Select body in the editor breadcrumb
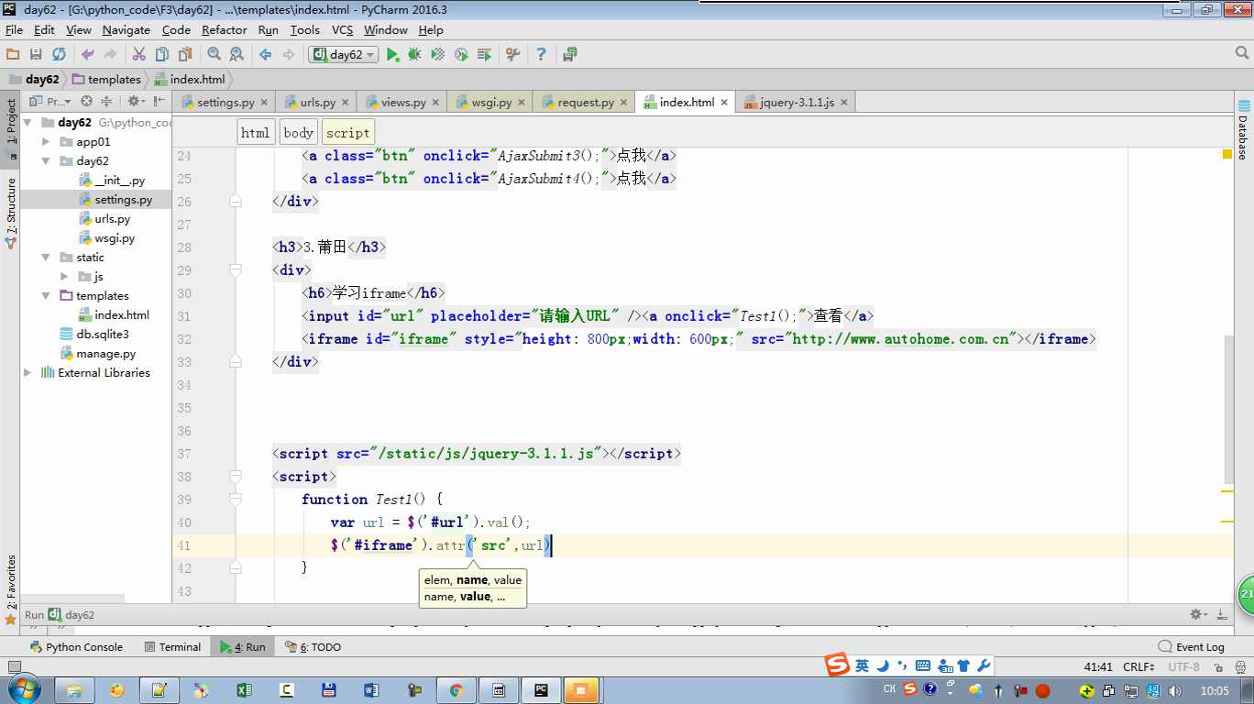This screenshot has width=1254, height=704. click(299, 133)
